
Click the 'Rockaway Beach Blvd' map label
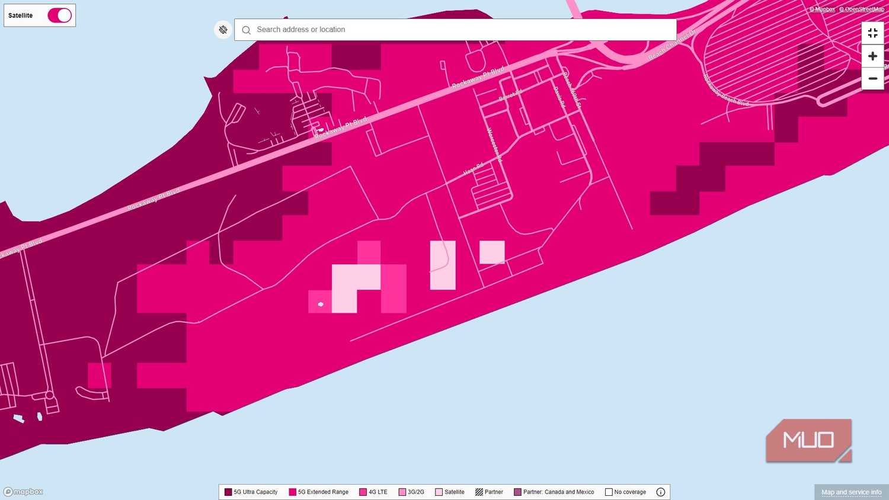pos(725,90)
